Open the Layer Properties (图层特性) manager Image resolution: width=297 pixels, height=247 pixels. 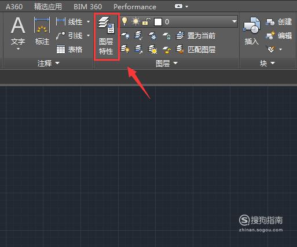click(x=107, y=36)
